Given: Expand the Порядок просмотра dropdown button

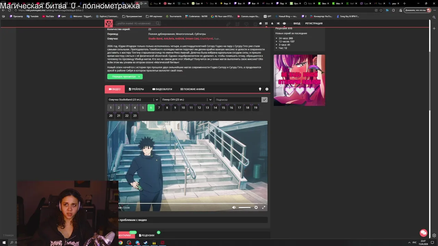Looking at the screenshot, I should pos(125,77).
